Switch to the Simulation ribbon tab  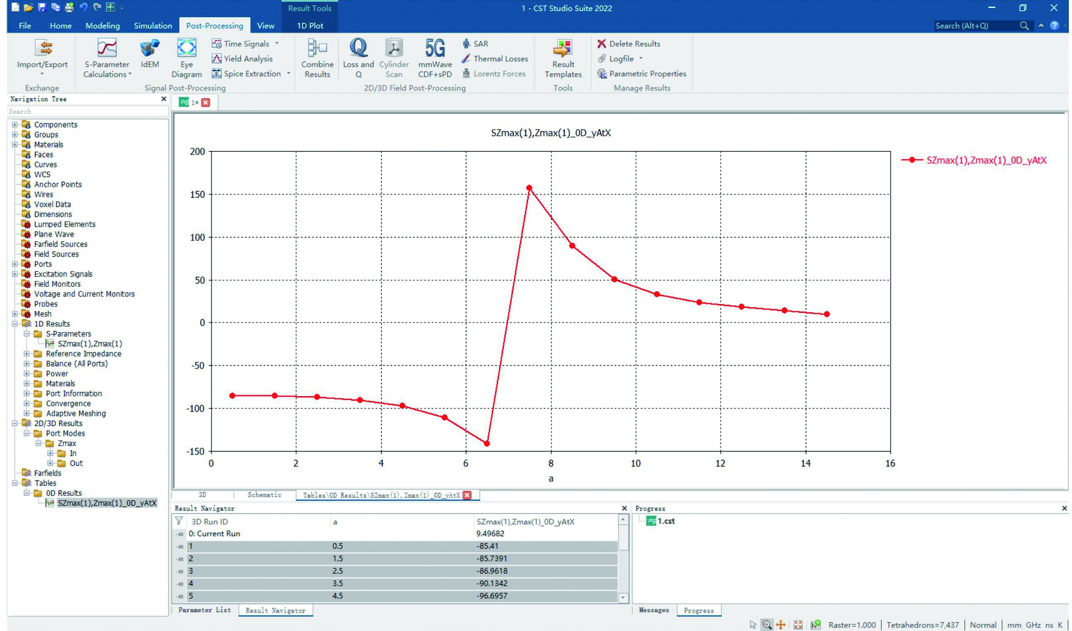[153, 25]
